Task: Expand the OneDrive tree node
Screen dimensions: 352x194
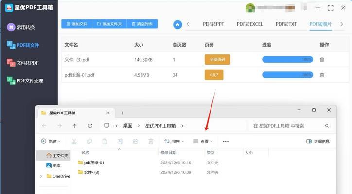Action: [x=41, y=176]
